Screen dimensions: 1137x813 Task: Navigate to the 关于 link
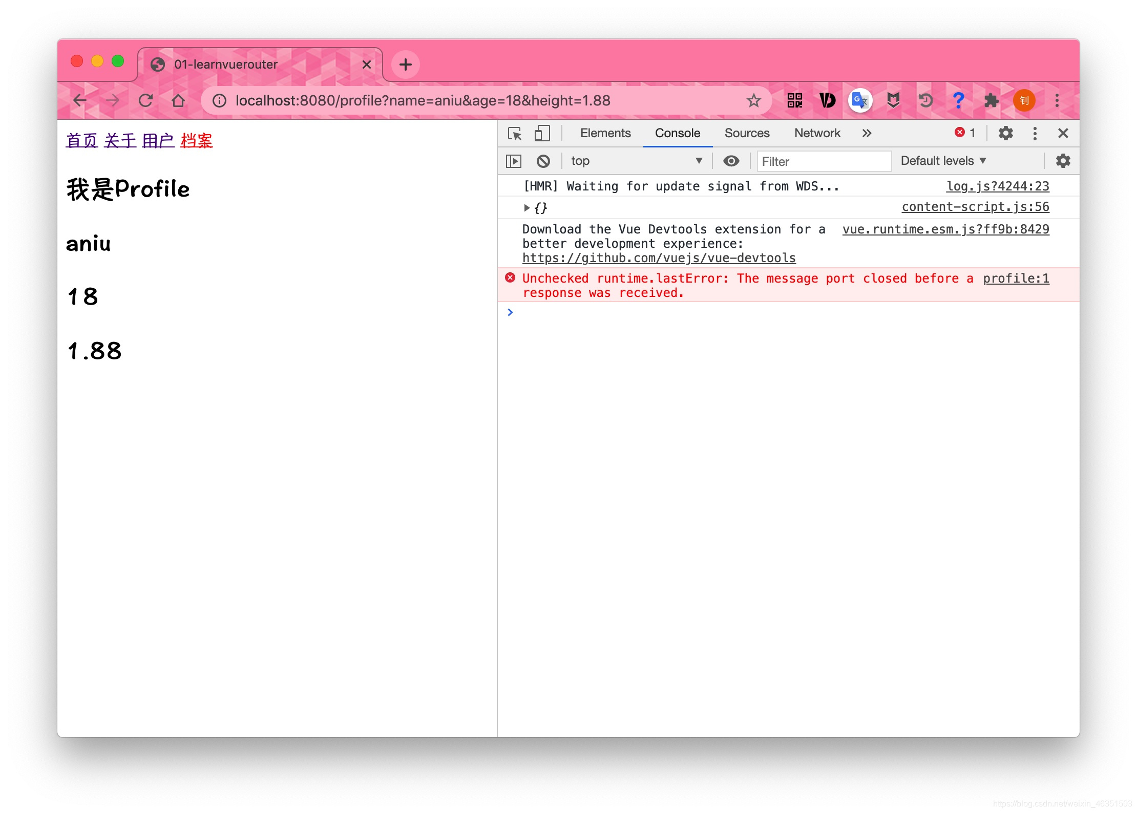(x=120, y=140)
